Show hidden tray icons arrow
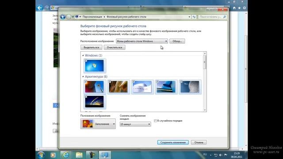283x159 pixels. (x=210, y=155)
